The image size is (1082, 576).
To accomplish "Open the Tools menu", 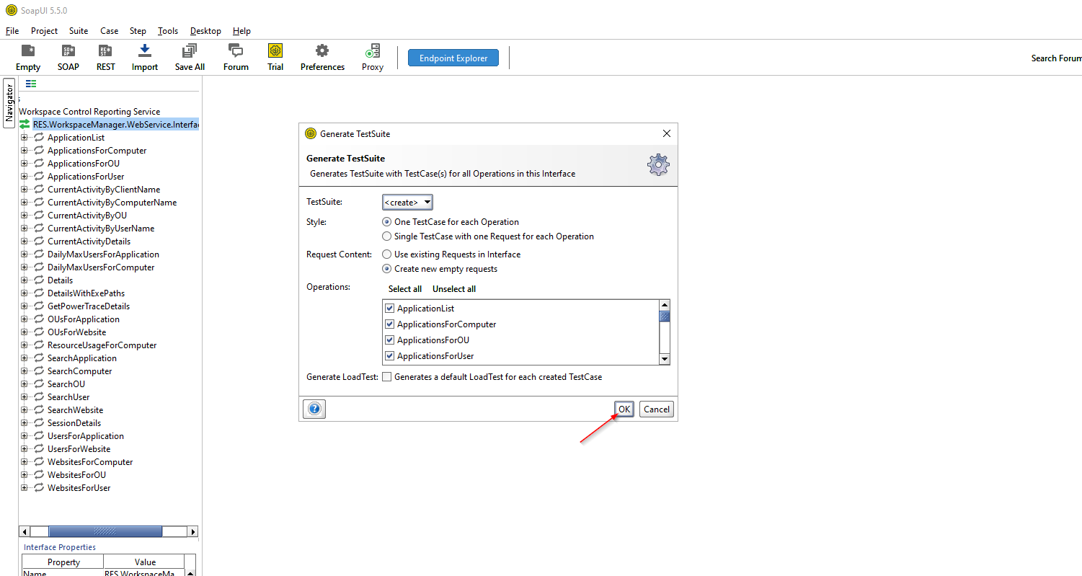I will tap(167, 31).
